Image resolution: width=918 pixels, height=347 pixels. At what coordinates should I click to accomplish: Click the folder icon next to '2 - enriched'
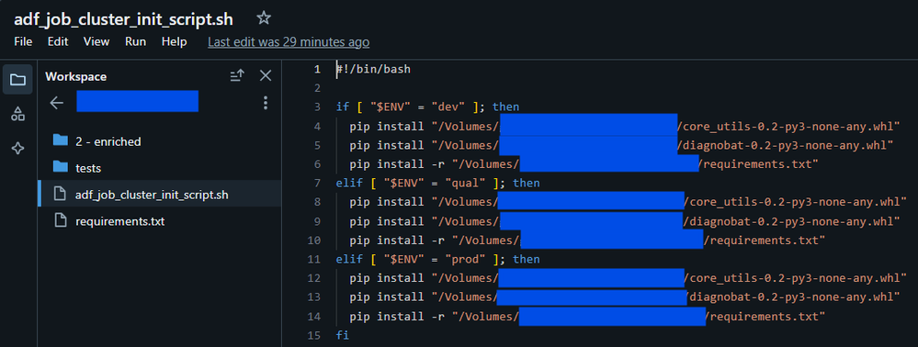[61, 140]
